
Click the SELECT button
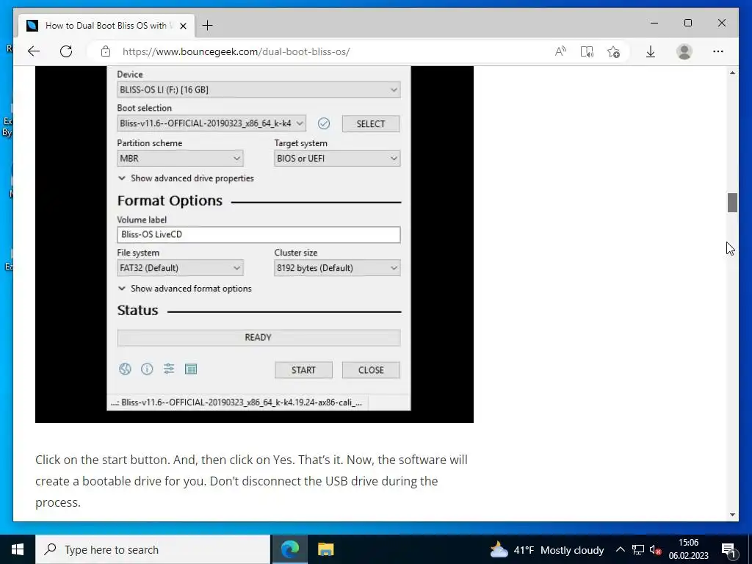[371, 123]
